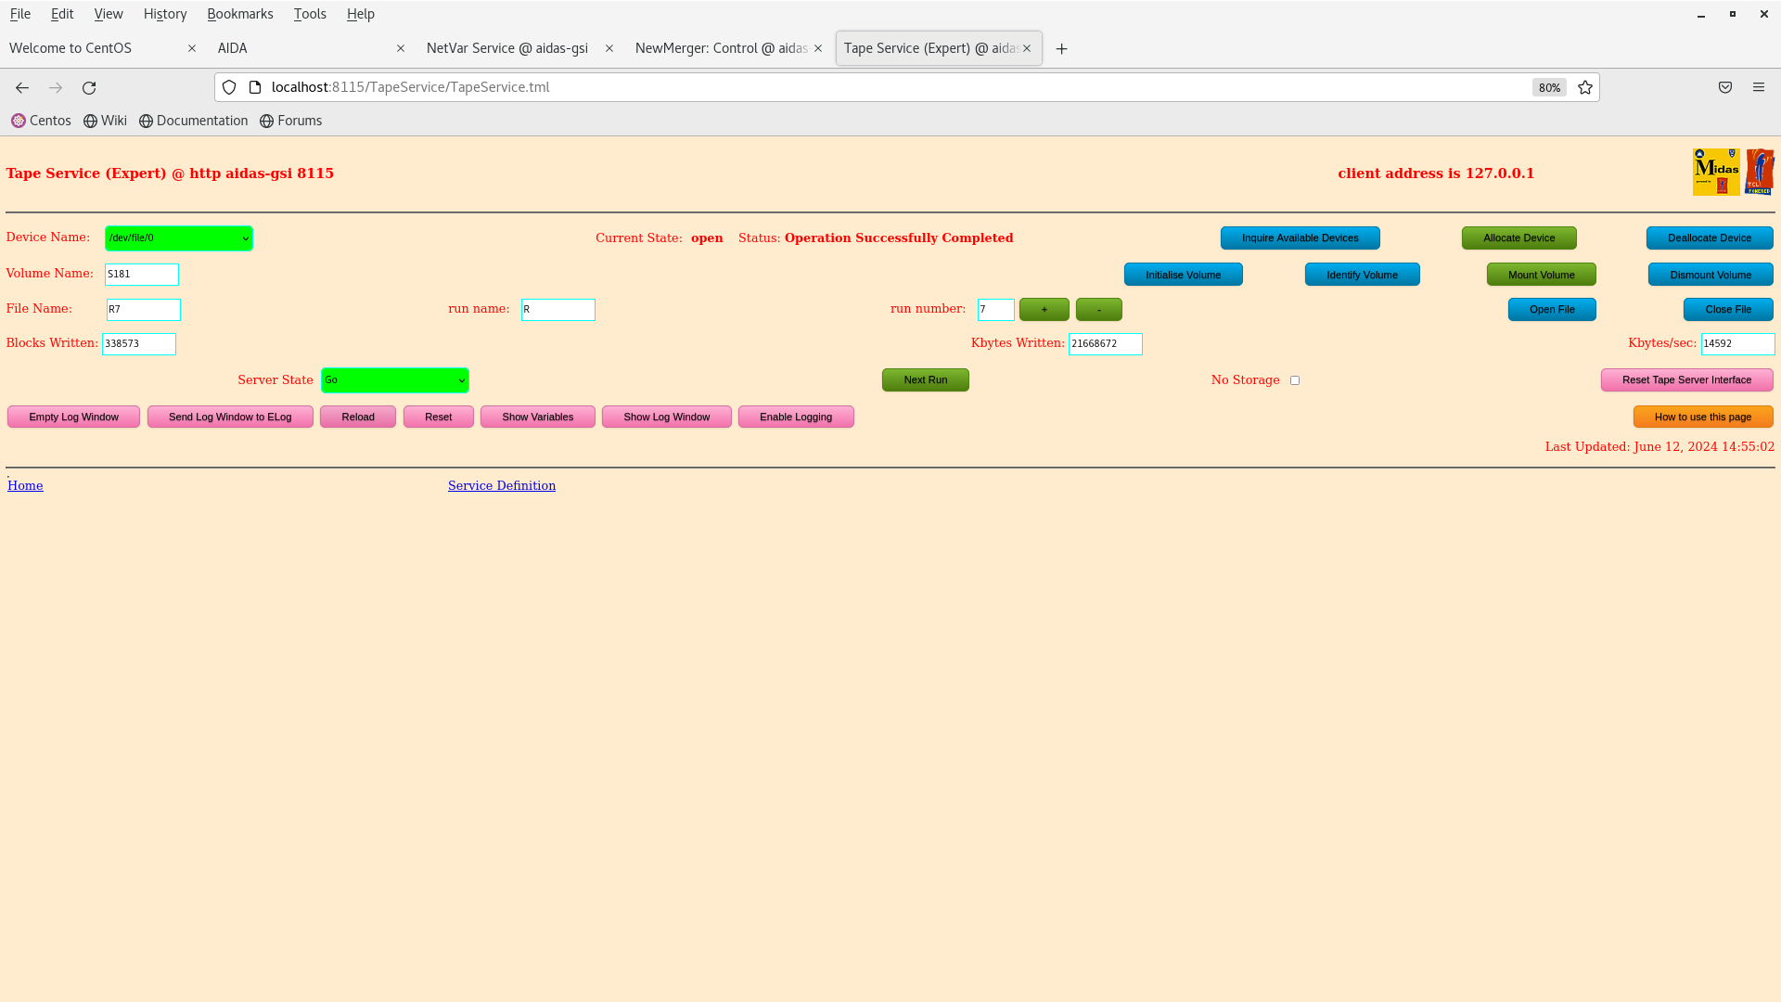The image size is (1781, 1002).
Task: Open the Service Definition link
Action: [502, 484]
